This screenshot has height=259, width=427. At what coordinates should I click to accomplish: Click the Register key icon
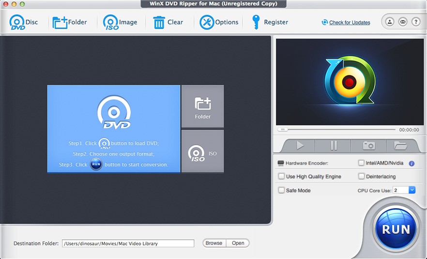(x=256, y=22)
